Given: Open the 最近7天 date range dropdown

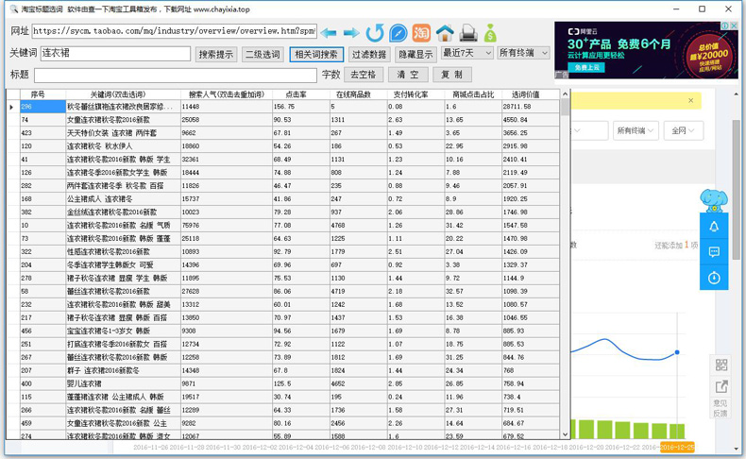Looking at the screenshot, I should coord(466,53).
